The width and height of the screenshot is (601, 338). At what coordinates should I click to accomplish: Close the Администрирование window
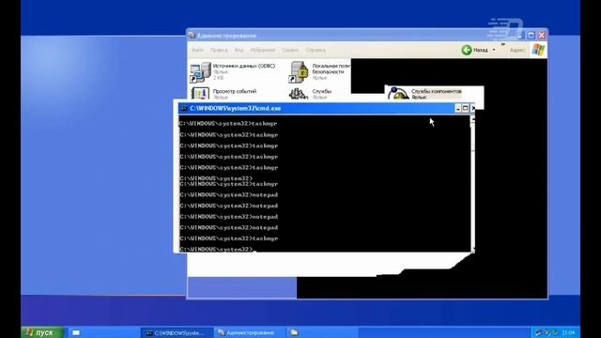coord(541,36)
